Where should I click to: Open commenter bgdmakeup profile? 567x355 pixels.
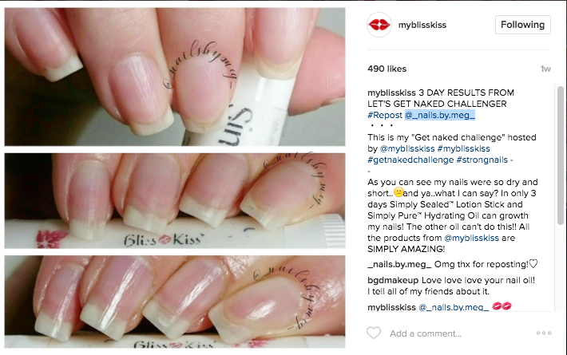[393, 280]
